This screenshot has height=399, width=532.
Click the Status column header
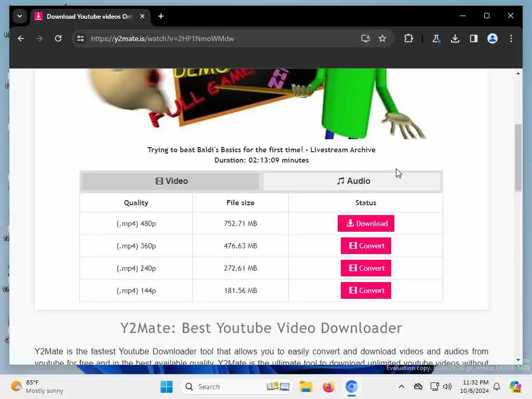(x=366, y=203)
